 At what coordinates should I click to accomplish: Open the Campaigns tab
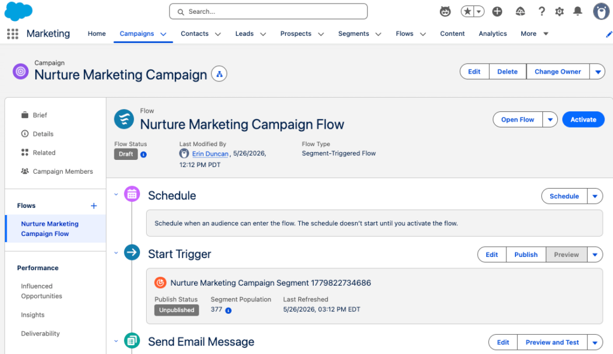click(x=136, y=34)
